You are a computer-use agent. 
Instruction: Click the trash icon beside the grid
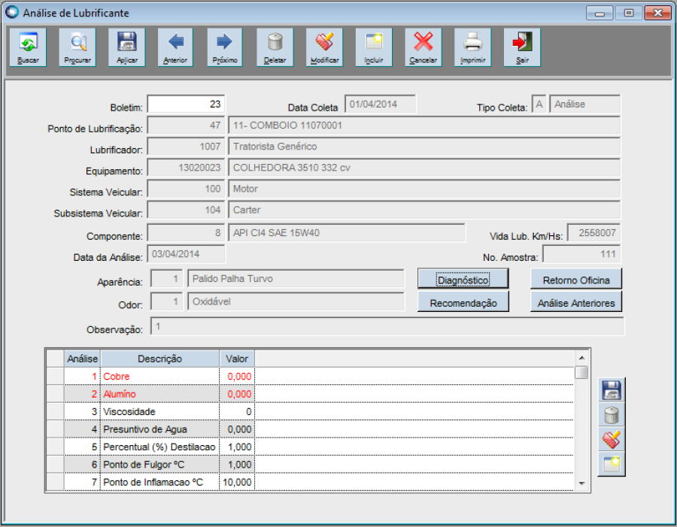(612, 415)
